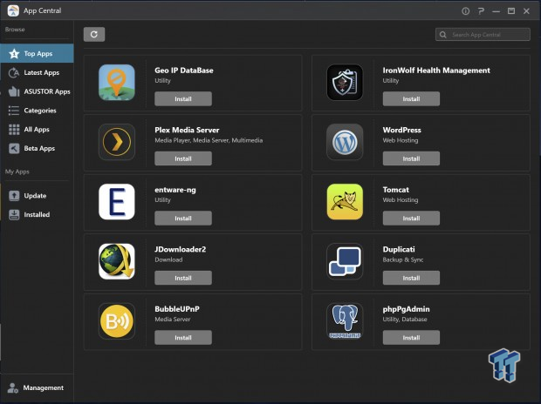541x404 pixels.
Task: Open the JDownloader2 globe icon
Action: 117,261
